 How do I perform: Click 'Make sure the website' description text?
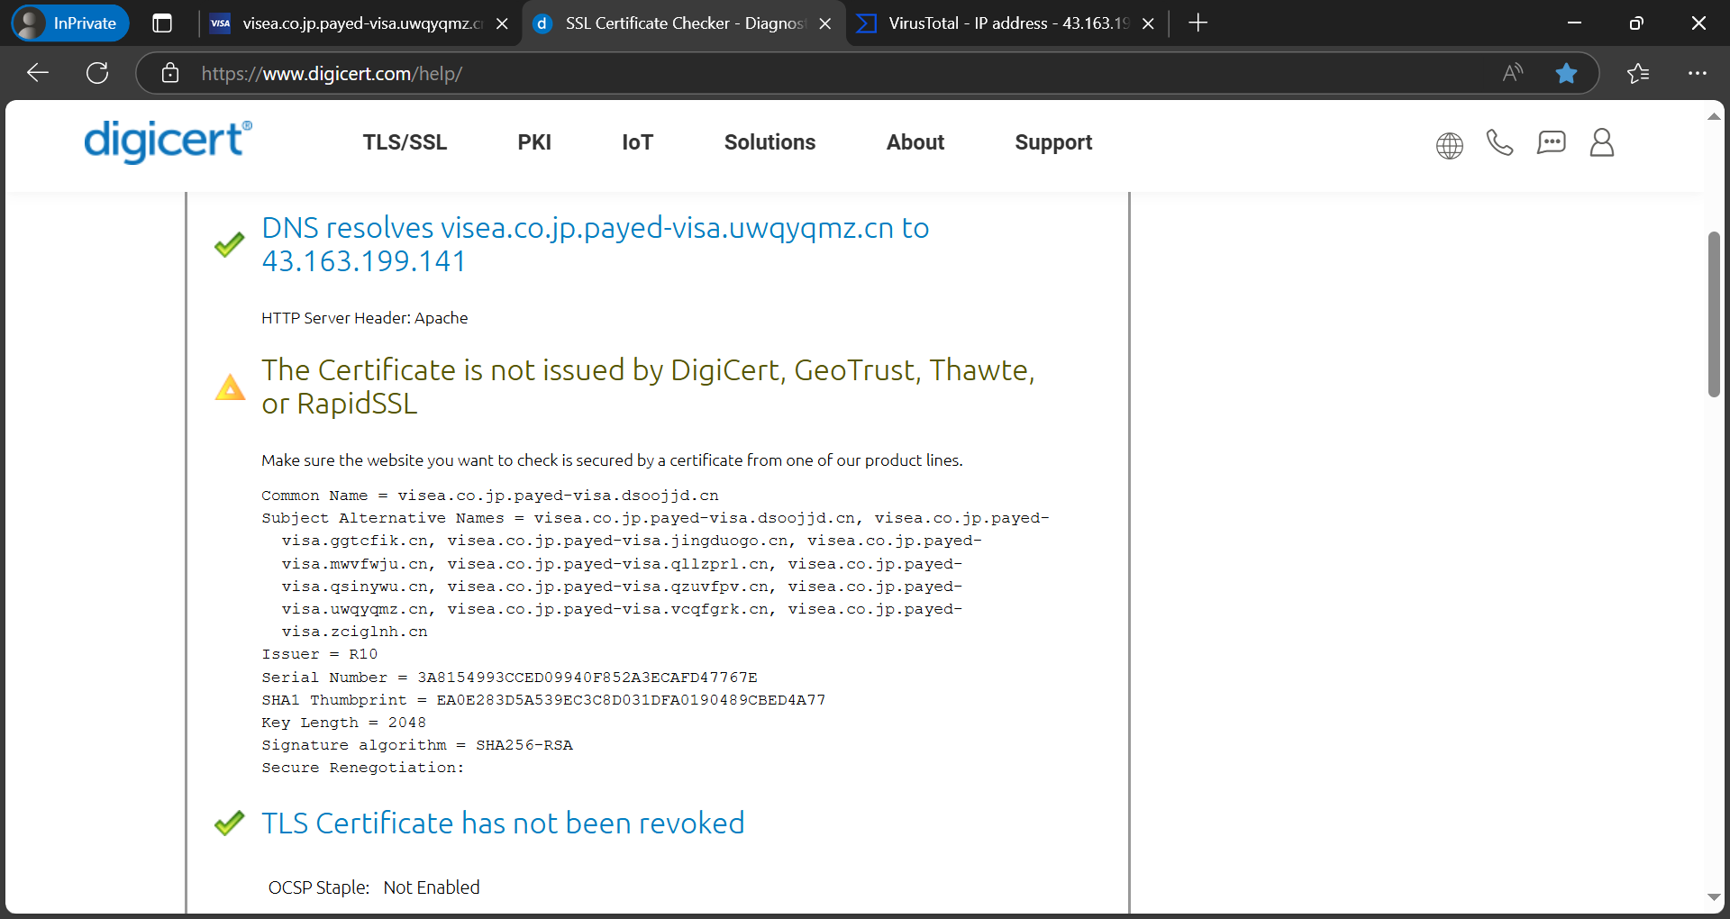[612, 460]
